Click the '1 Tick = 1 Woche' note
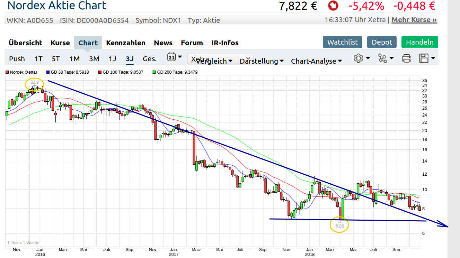The width and height of the screenshot is (460, 258). point(23,243)
